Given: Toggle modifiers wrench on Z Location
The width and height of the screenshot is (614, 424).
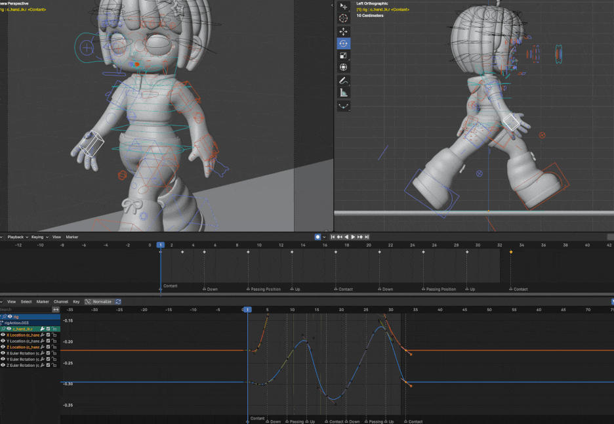Looking at the screenshot, I should 42,347.
